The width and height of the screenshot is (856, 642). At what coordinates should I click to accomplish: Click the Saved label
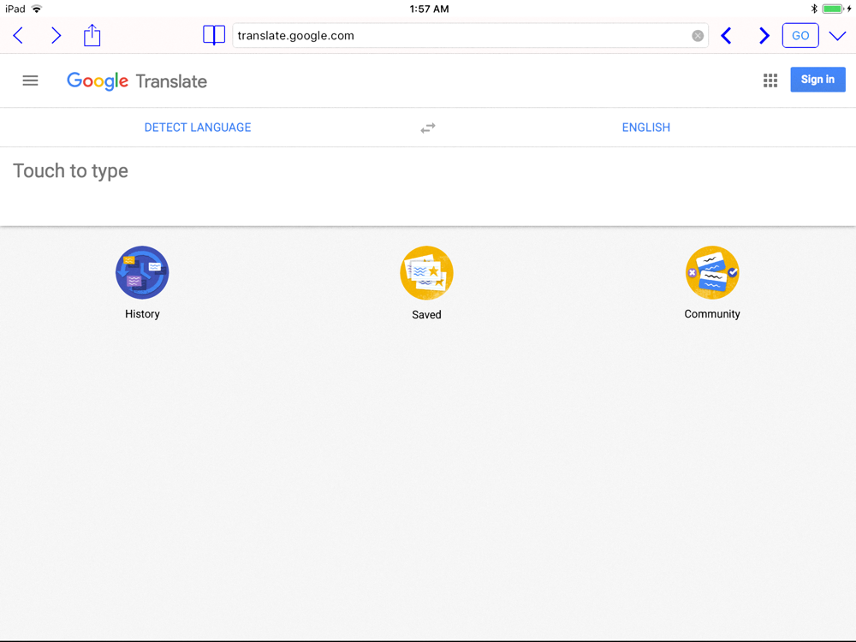tap(426, 314)
